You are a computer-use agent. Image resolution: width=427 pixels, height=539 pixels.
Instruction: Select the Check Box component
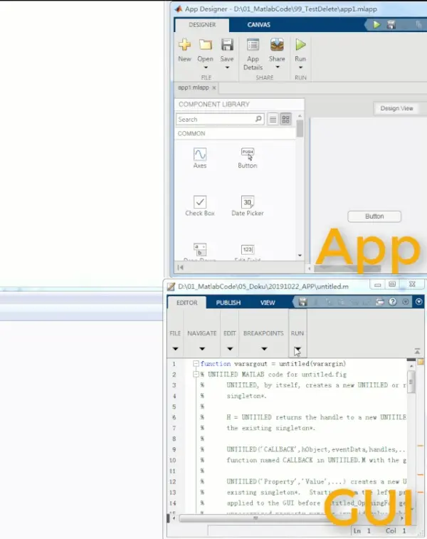coord(200,206)
